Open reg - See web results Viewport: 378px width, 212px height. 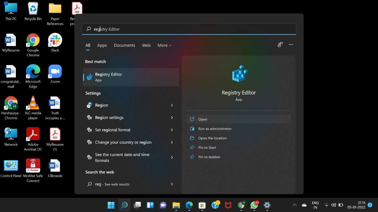[x=131, y=184]
